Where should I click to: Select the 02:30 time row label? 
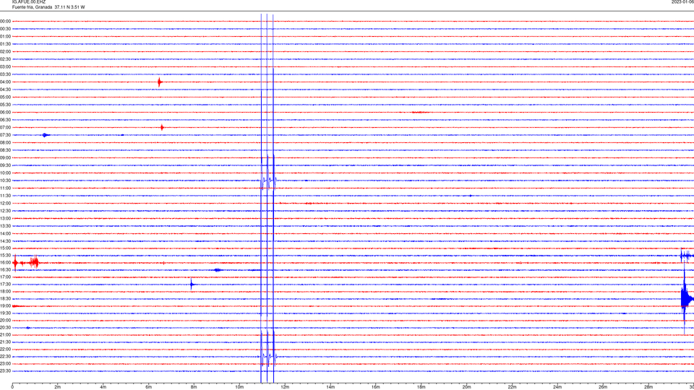click(x=5, y=59)
